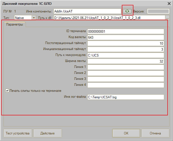Expand the Тип dropdown list
This screenshot has height=141, width=173.
(34, 18)
